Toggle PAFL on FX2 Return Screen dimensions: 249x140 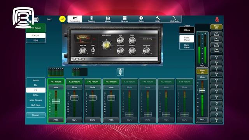pyautogui.click(x=74, y=120)
